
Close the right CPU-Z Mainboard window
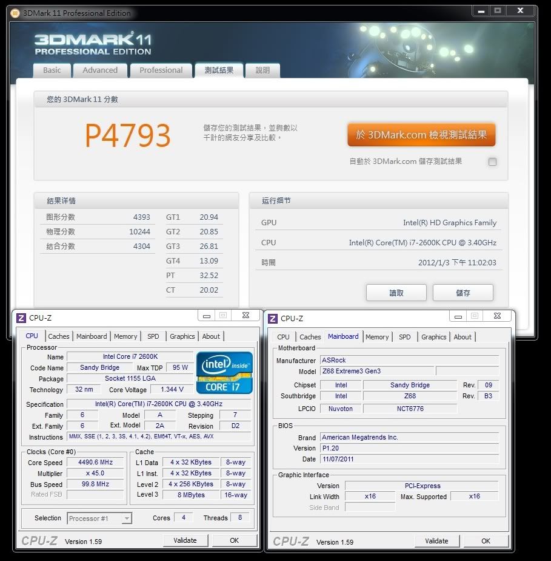point(497,316)
